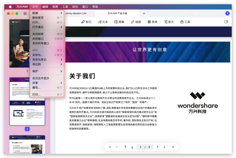Select 打开... menu entry

pos(47,22)
